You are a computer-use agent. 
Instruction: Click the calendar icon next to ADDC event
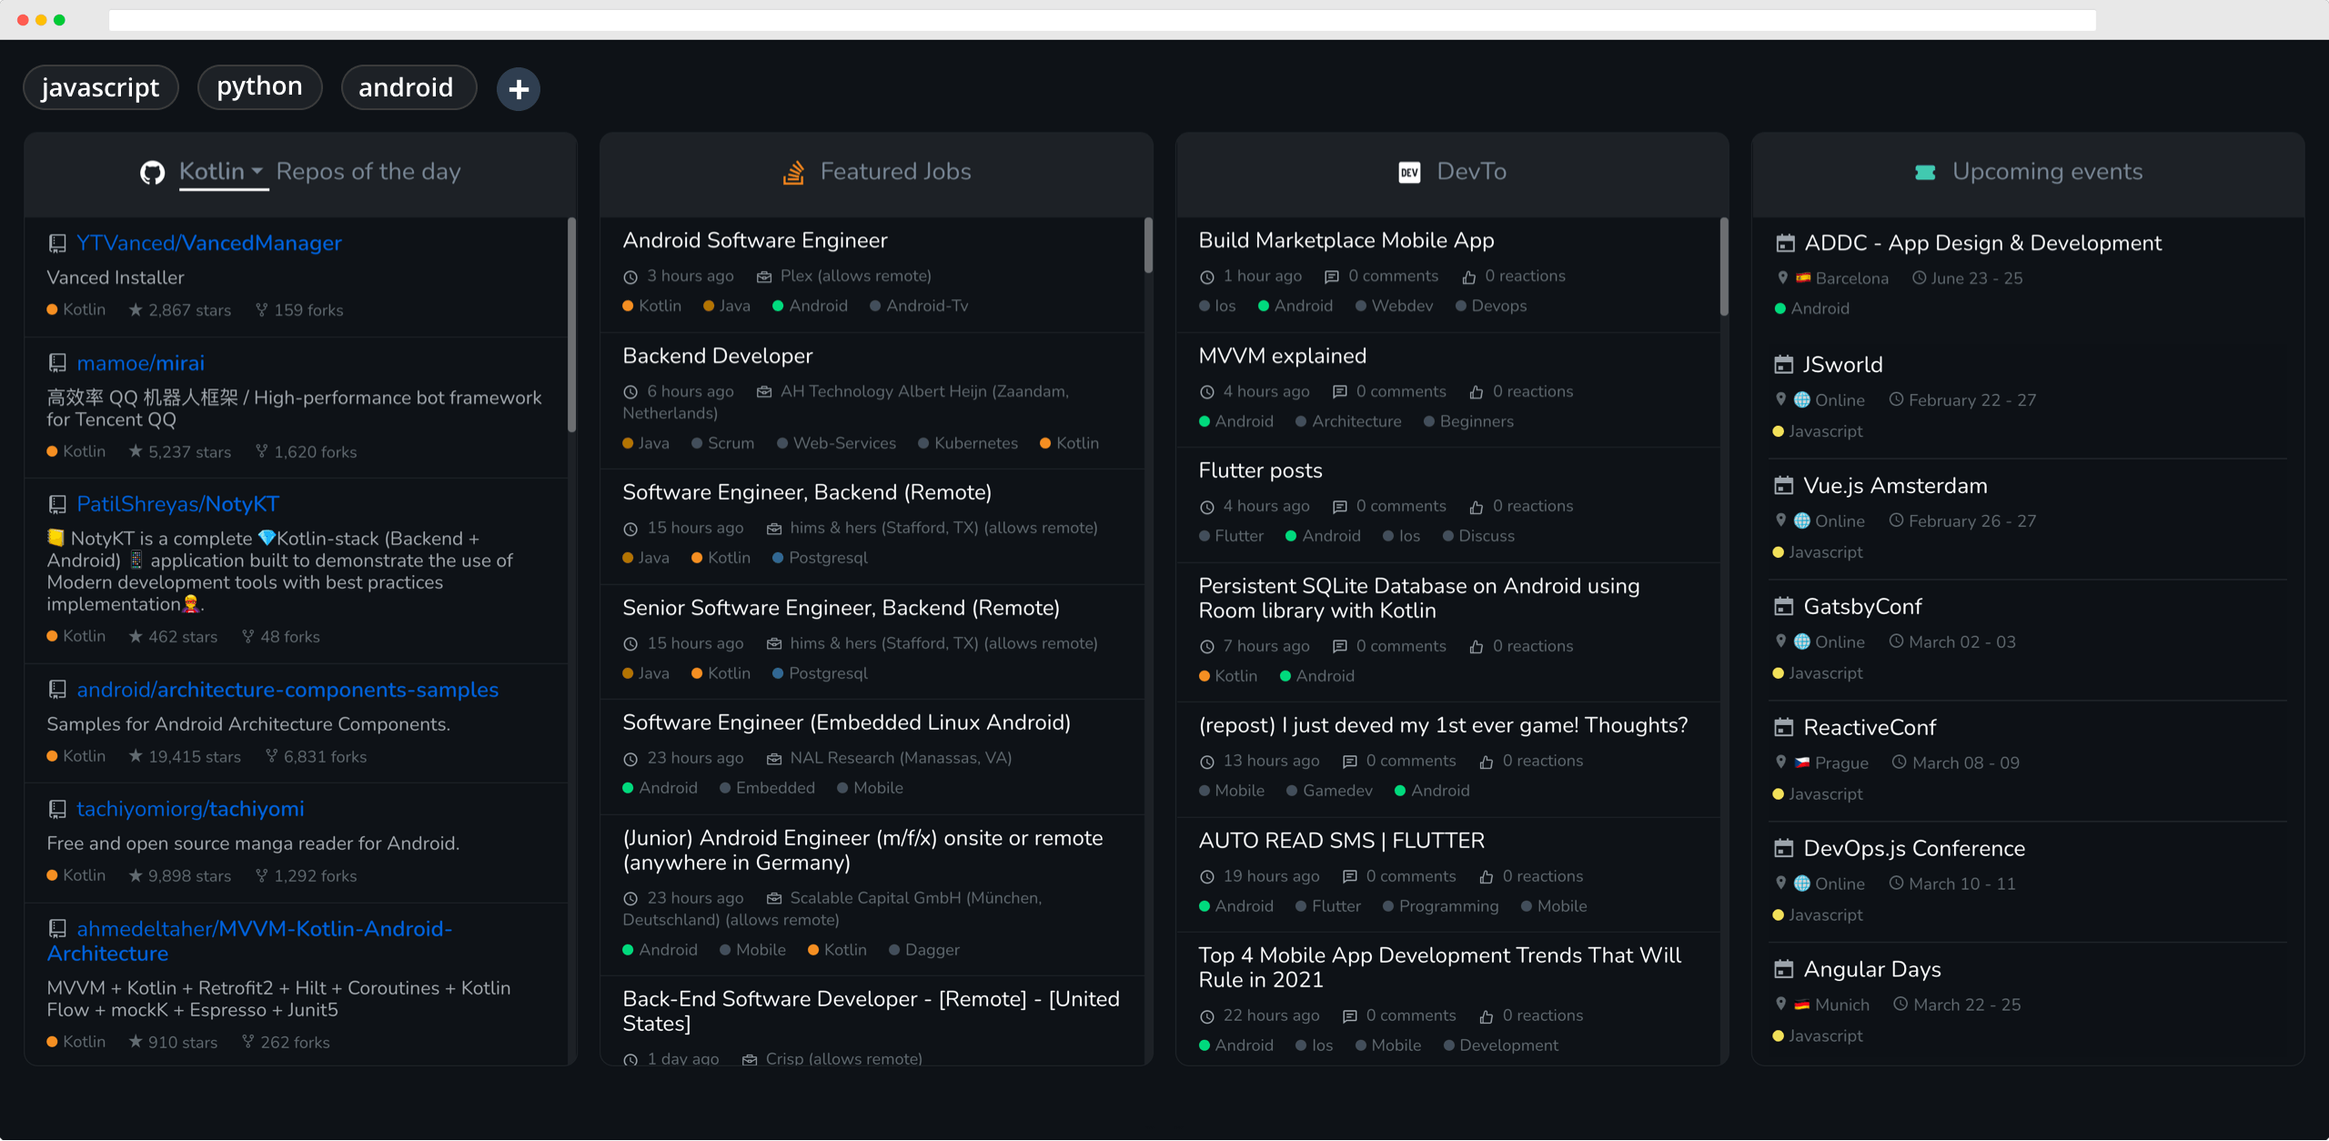click(1784, 242)
